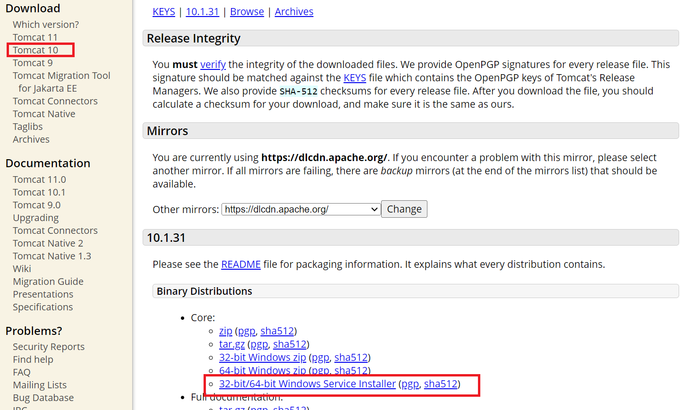The width and height of the screenshot is (690, 410).
Task: Click the verify link in Release Integrity
Action: (x=213, y=65)
